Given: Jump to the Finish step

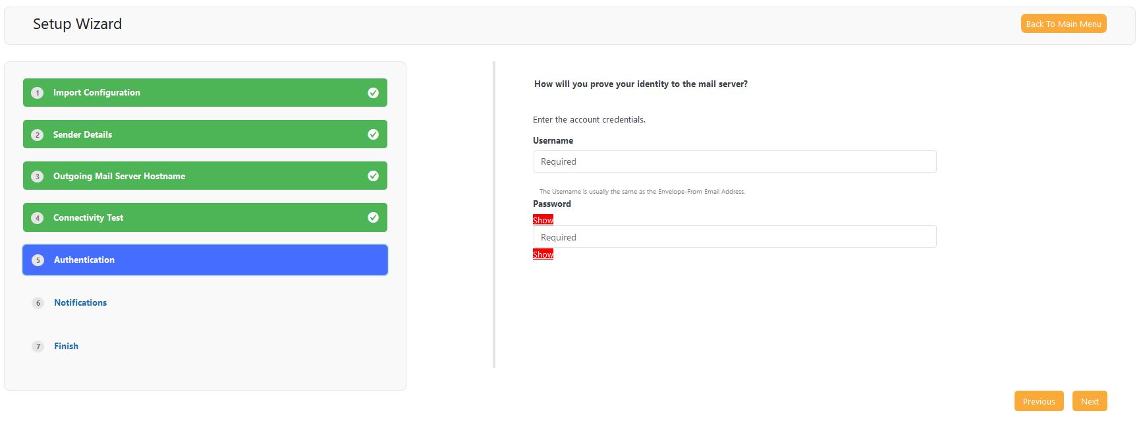Looking at the screenshot, I should [66, 346].
